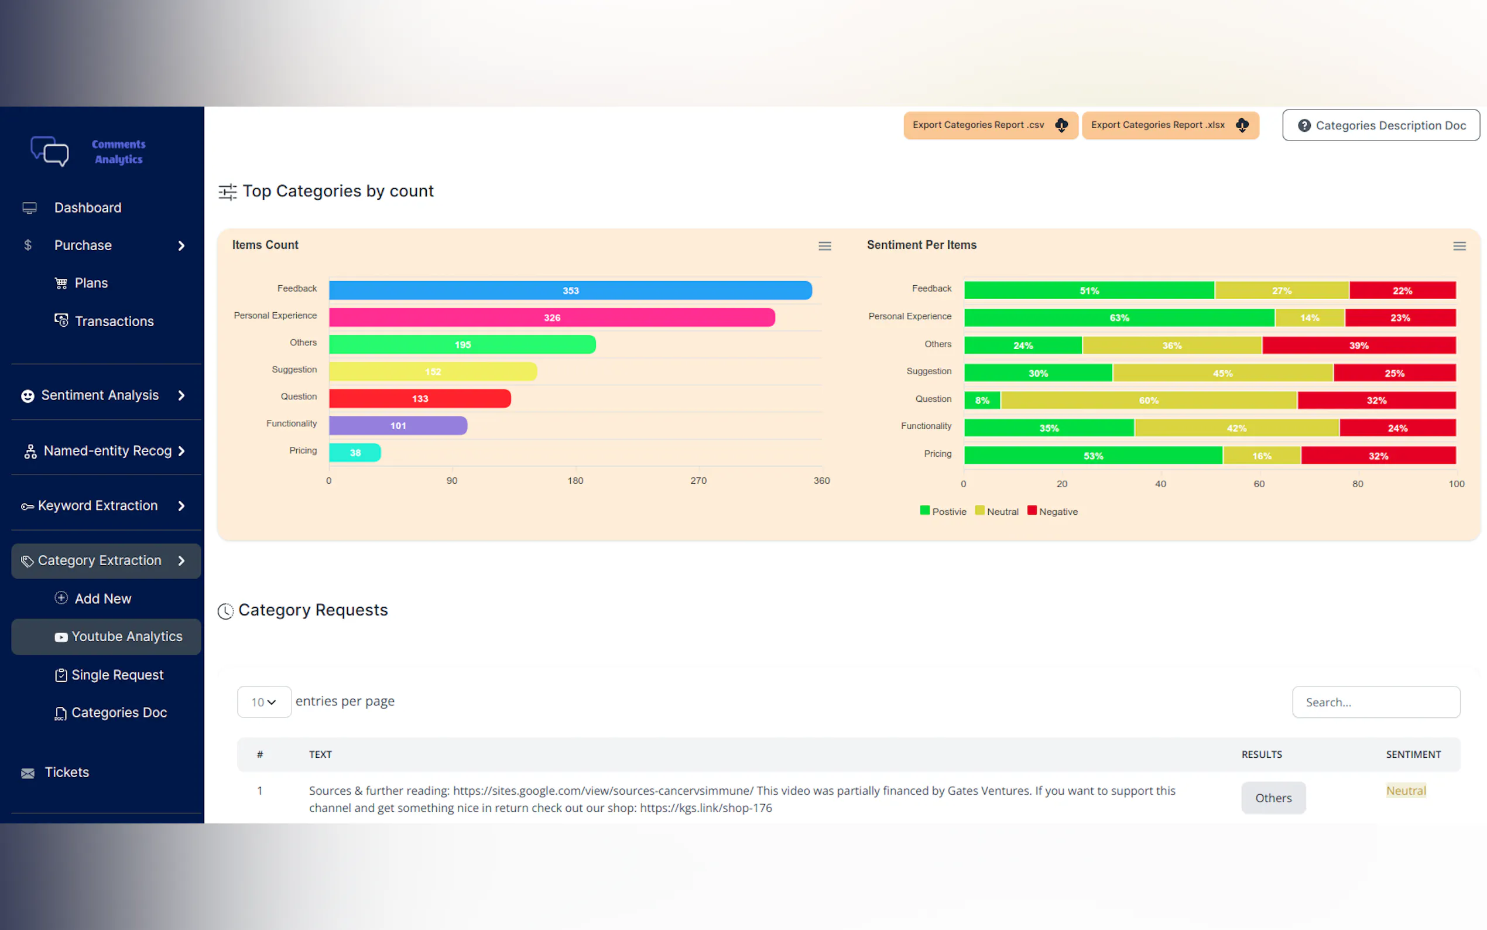
Task: Click the Add New plus icon
Action: (x=61, y=598)
